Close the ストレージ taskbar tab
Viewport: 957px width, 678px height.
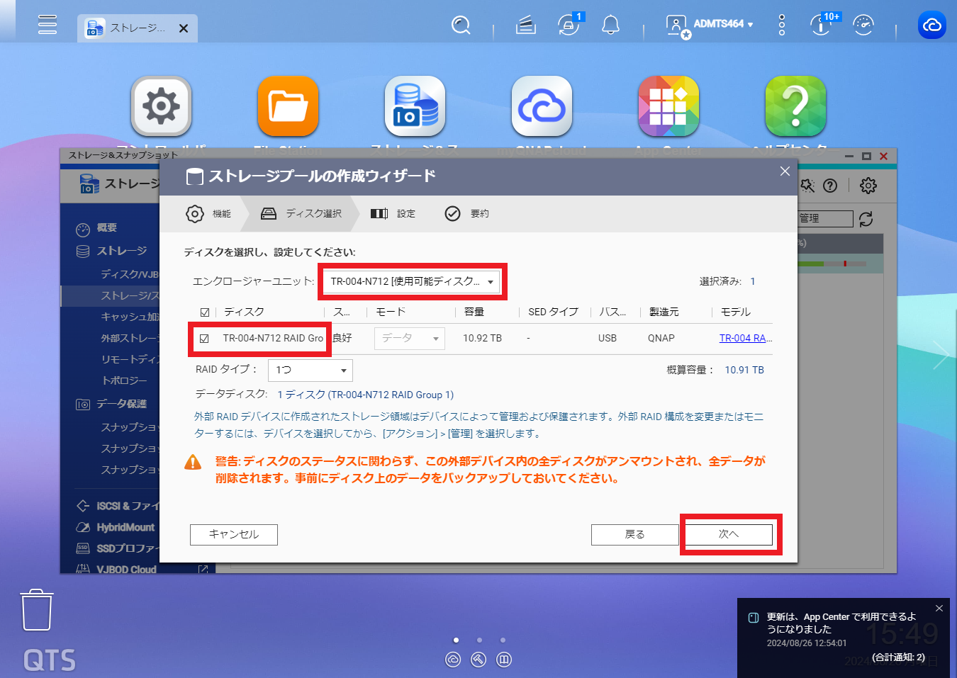[184, 28]
